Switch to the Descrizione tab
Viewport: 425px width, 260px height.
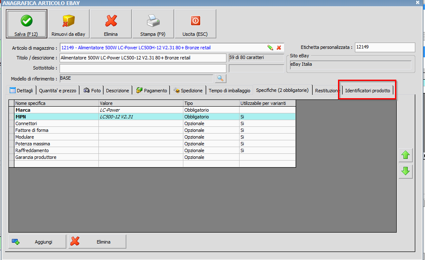[117, 91]
